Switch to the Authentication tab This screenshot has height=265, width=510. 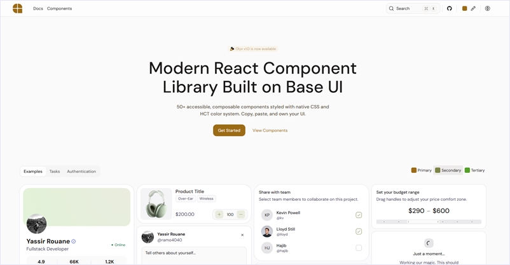point(81,171)
